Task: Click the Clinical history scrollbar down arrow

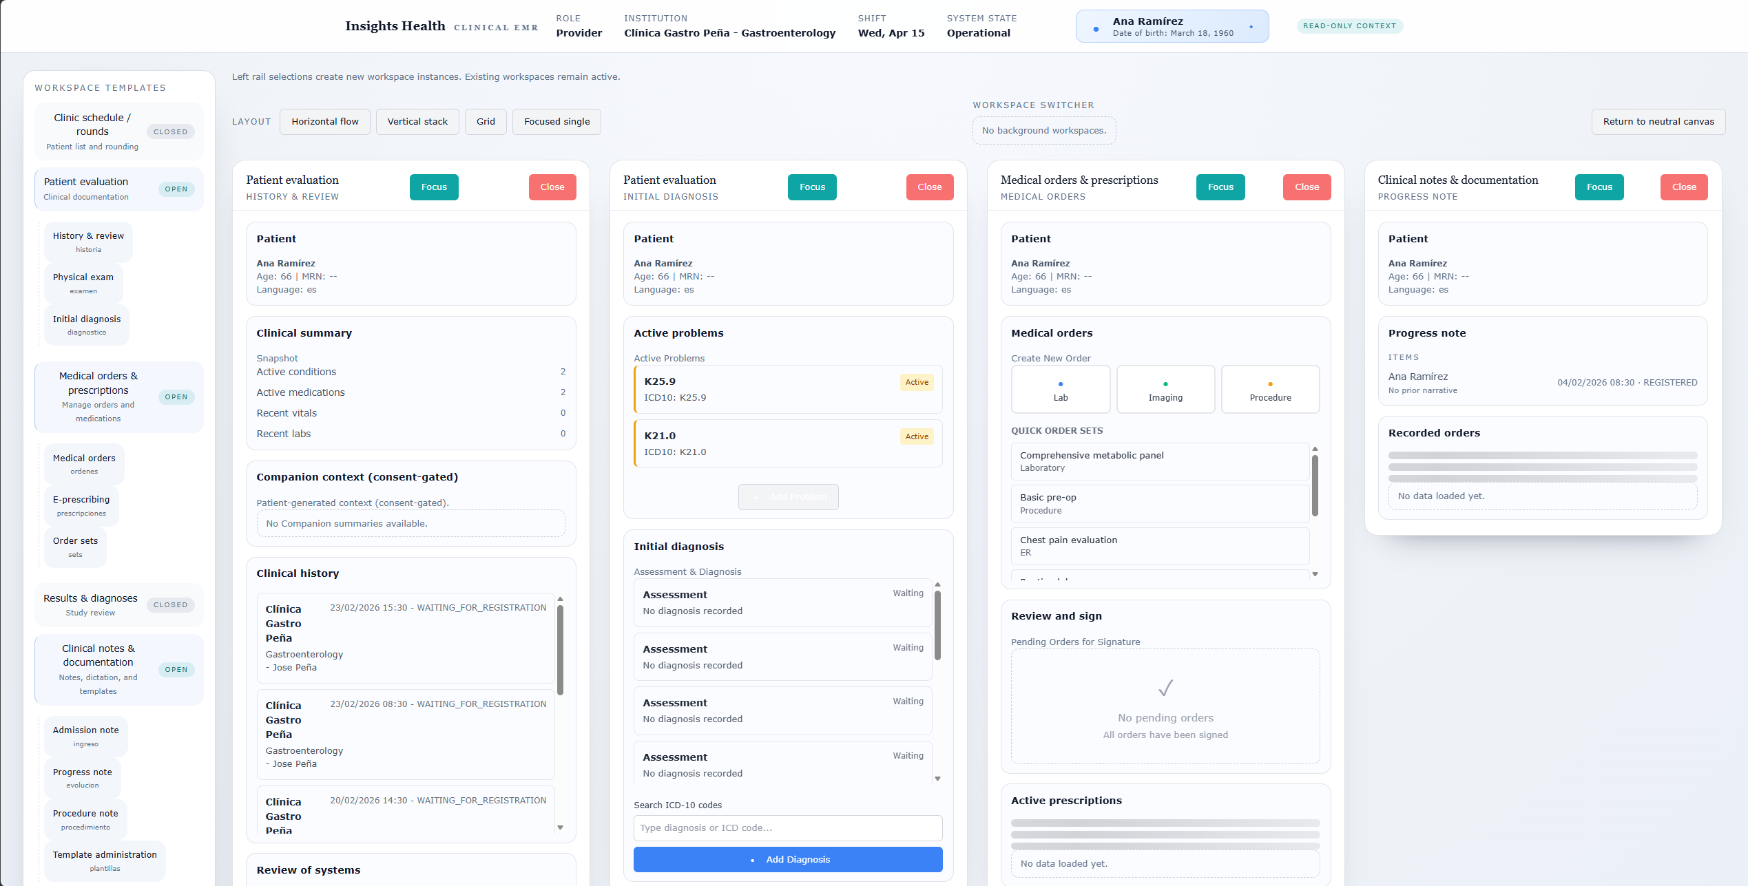Action: click(560, 828)
